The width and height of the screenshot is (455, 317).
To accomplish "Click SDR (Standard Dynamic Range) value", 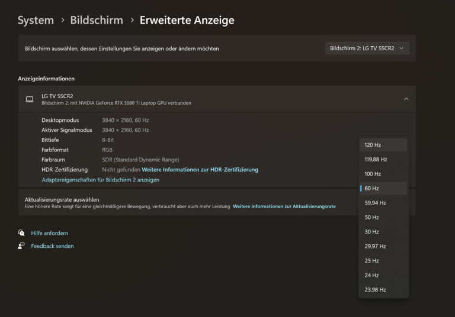I will (x=140, y=160).
